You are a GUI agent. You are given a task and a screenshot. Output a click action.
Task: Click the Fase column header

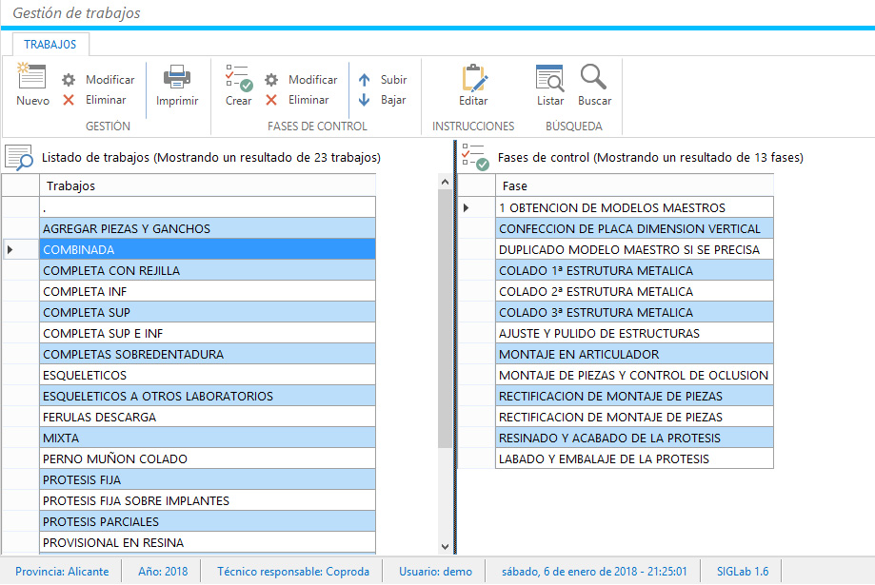coord(634,185)
